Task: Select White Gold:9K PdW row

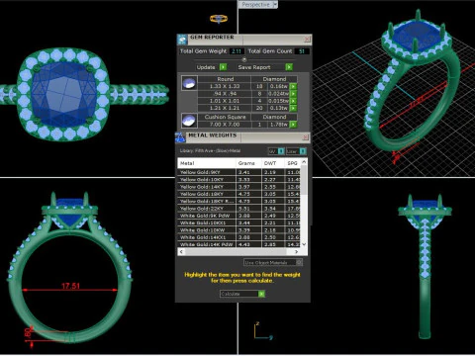Action: (239, 216)
